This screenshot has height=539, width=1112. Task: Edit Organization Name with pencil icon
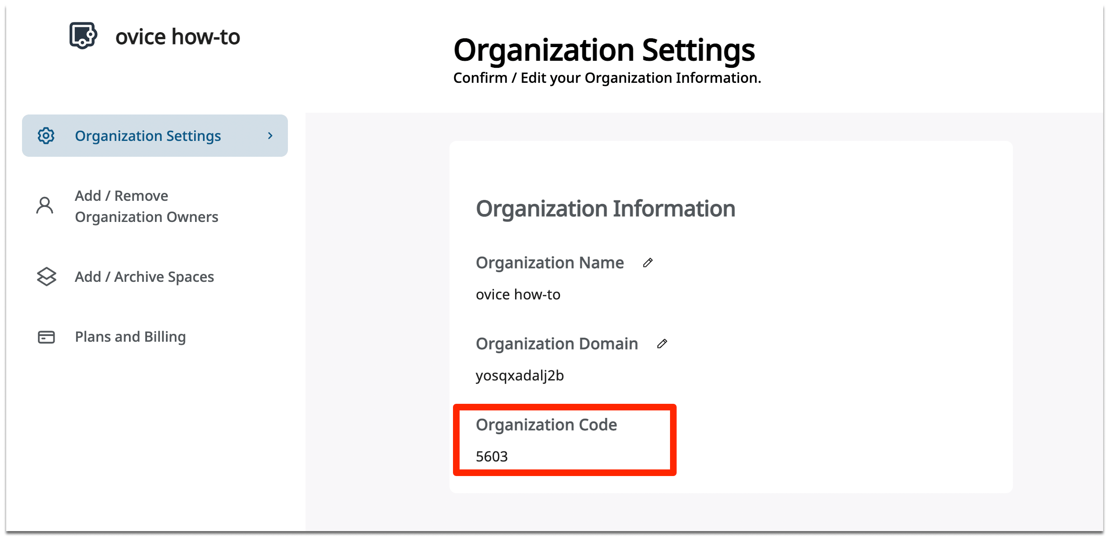pos(648,263)
